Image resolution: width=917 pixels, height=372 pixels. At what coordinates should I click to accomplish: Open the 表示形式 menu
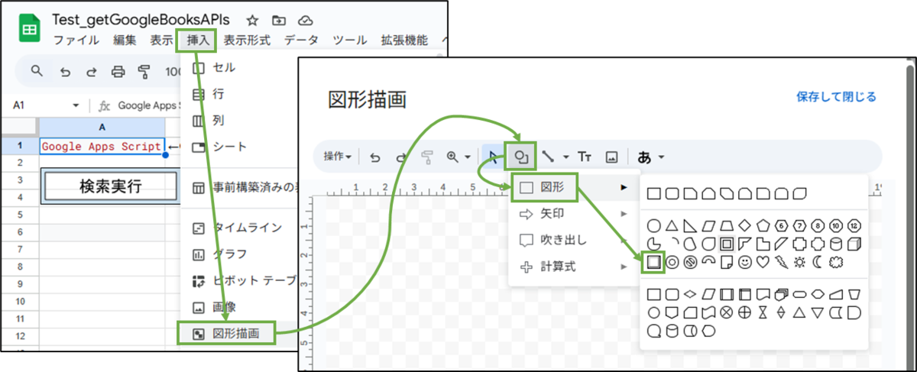click(x=248, y=40)
